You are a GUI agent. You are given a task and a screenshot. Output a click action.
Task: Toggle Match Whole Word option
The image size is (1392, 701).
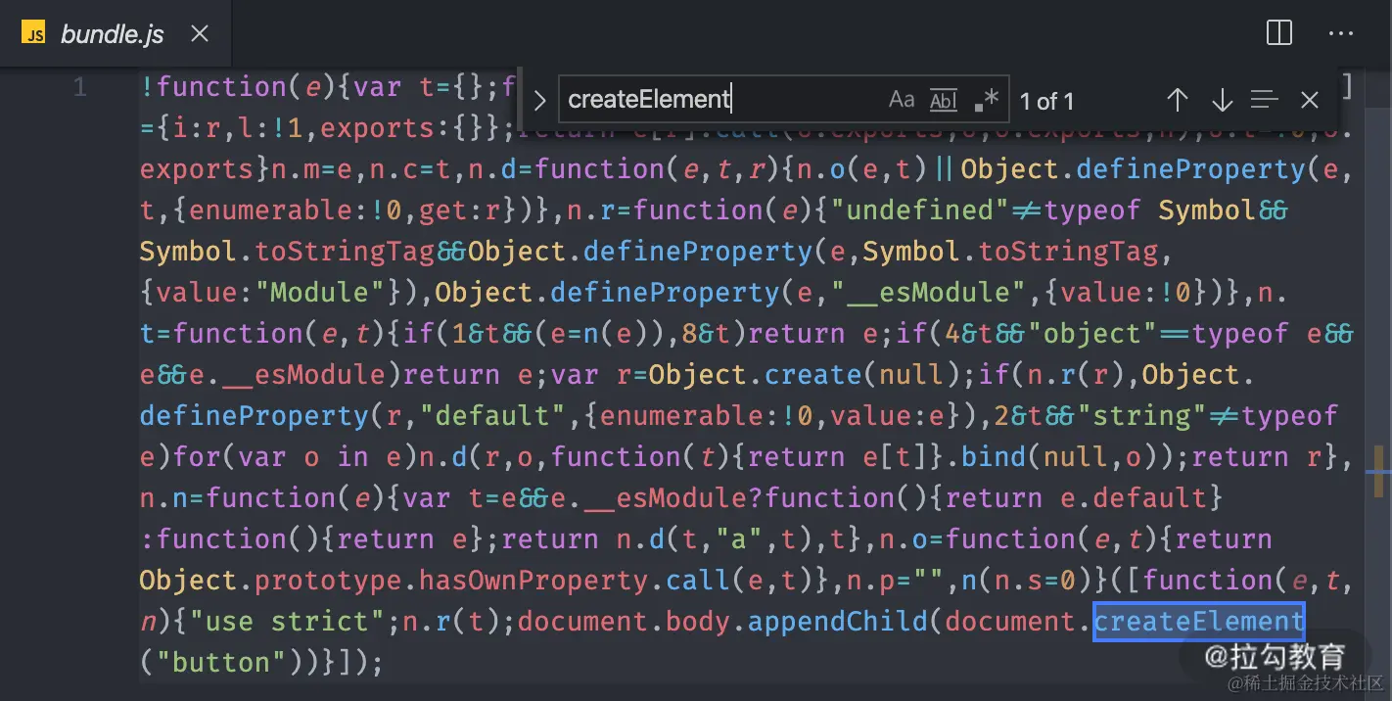[x=944, y=100]
